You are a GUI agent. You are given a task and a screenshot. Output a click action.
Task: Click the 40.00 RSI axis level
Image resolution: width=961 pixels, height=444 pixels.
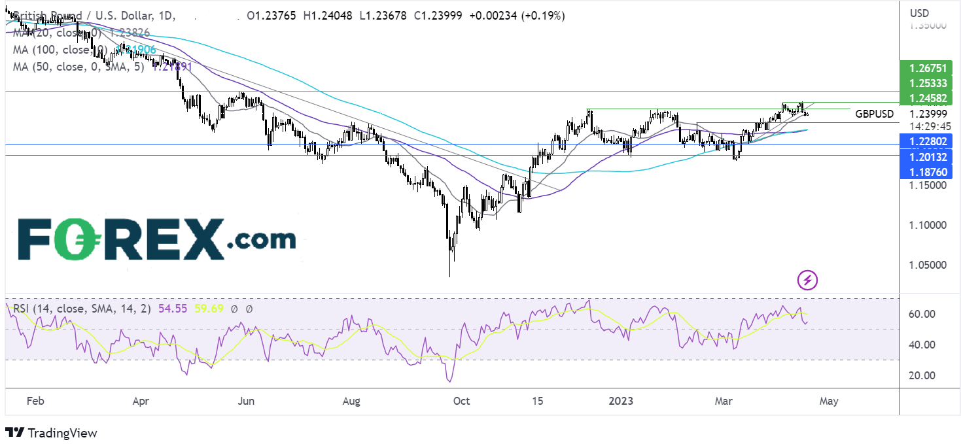click(x=921, y=345)
